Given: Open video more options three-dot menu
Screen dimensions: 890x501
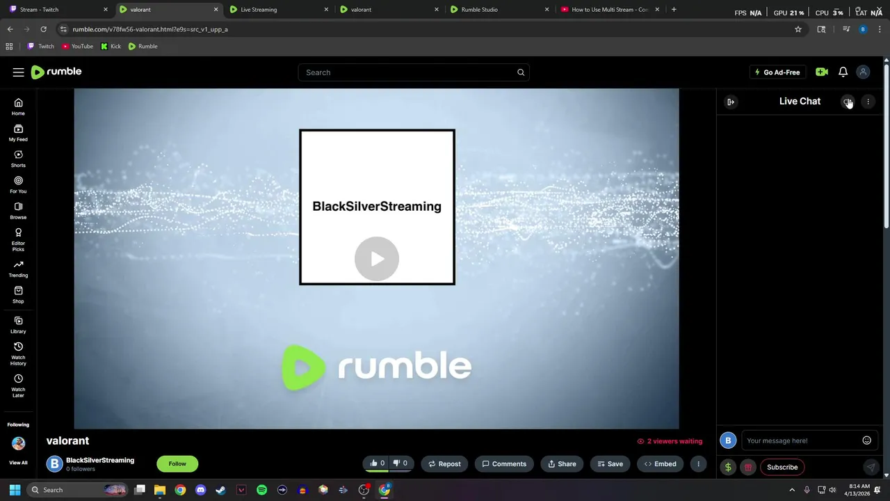Looking at the screenshot, I should click(x=698, y=464).
